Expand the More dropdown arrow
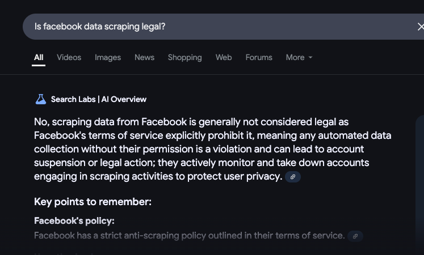 coord(310,57)
